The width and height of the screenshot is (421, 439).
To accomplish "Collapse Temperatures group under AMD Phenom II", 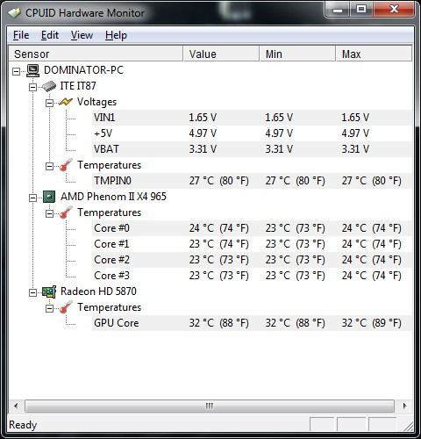I will 49,213.
